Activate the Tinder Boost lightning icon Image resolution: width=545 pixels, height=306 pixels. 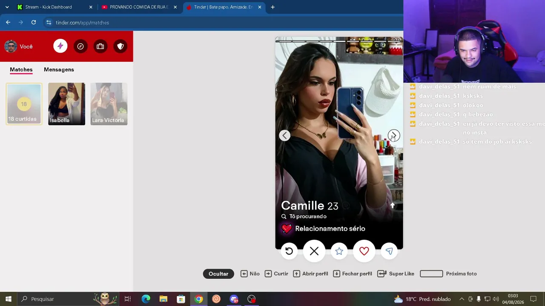click(60, 46)
